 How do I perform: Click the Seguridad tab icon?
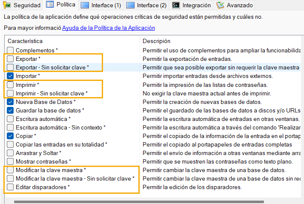pos(7,5)
